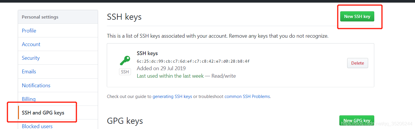415x129 pixels.
Task: Click the Personal settings sidebar header
Action: 40,17
